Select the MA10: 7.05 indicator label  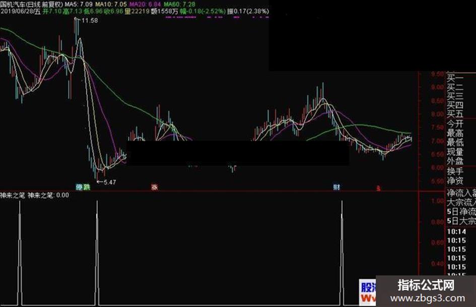(x=111, y=4)
